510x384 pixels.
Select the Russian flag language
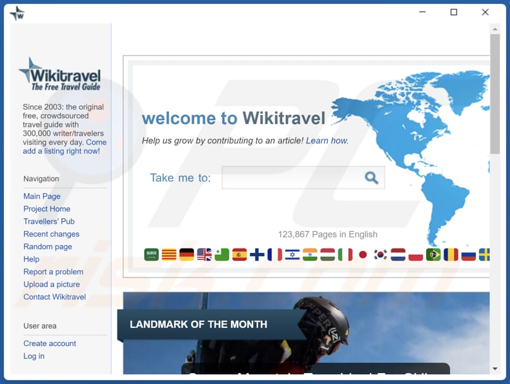coord(469,254)
